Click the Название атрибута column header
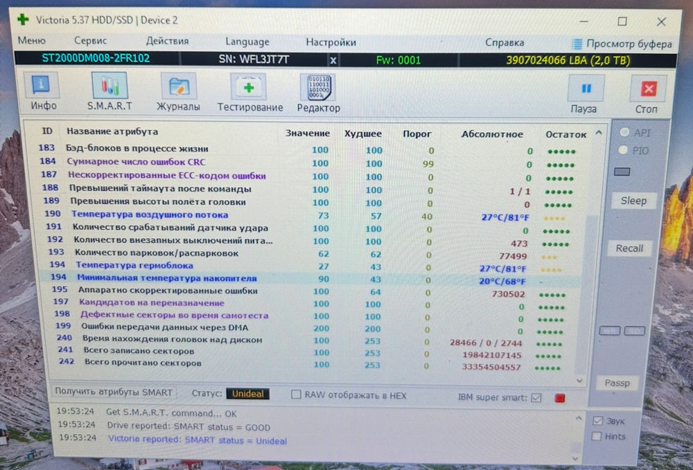 tap(112, 132)
